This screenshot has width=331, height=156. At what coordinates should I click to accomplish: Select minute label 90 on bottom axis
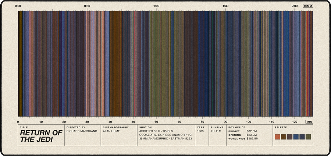[225, 122]
